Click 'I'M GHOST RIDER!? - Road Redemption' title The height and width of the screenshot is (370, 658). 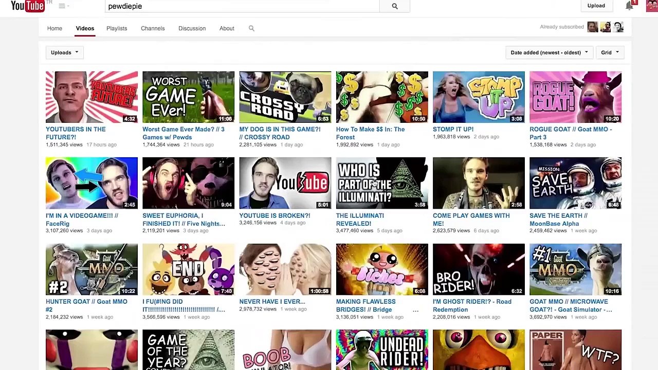point(472,305)
